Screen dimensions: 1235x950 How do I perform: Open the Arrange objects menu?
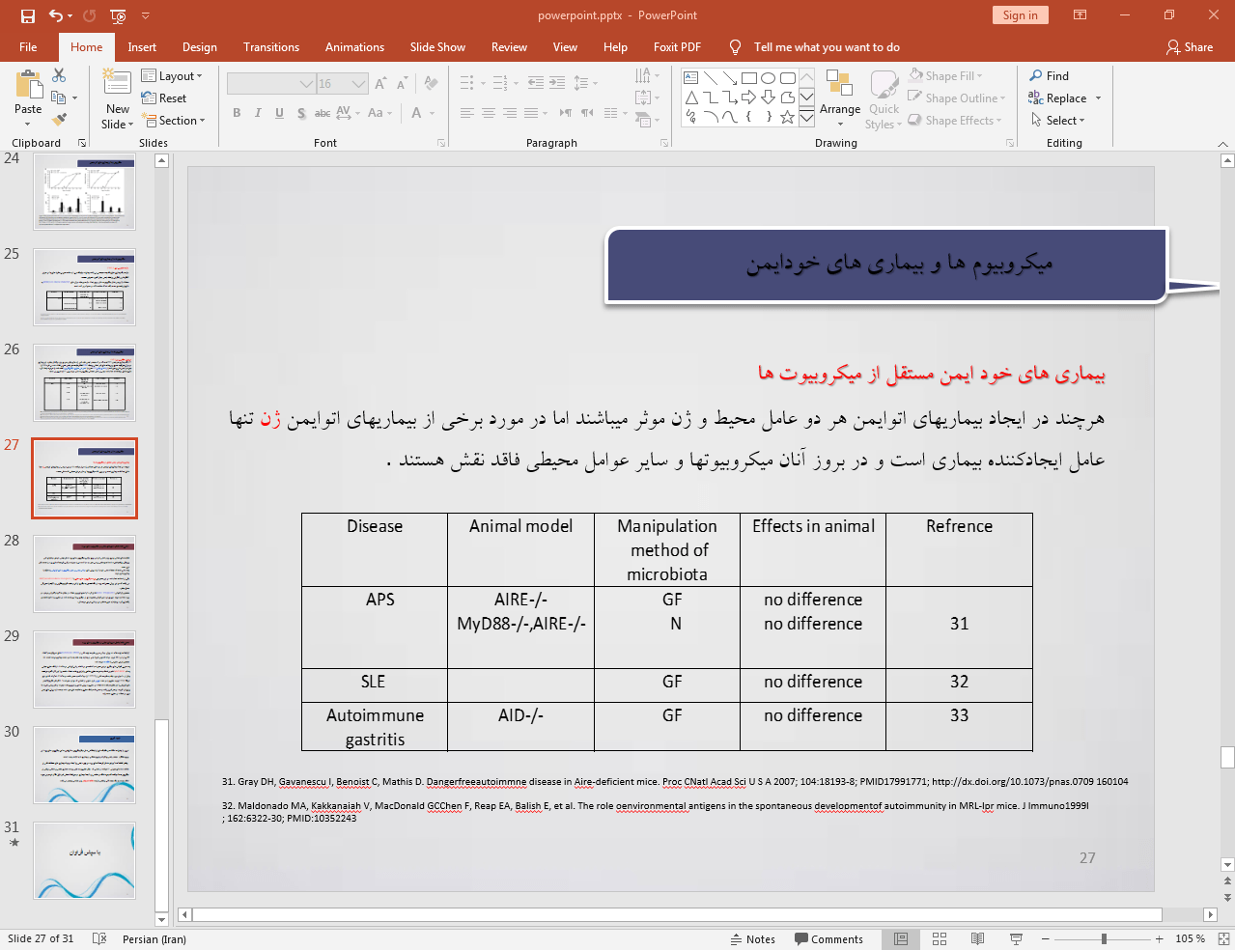[x=840, y=98]
